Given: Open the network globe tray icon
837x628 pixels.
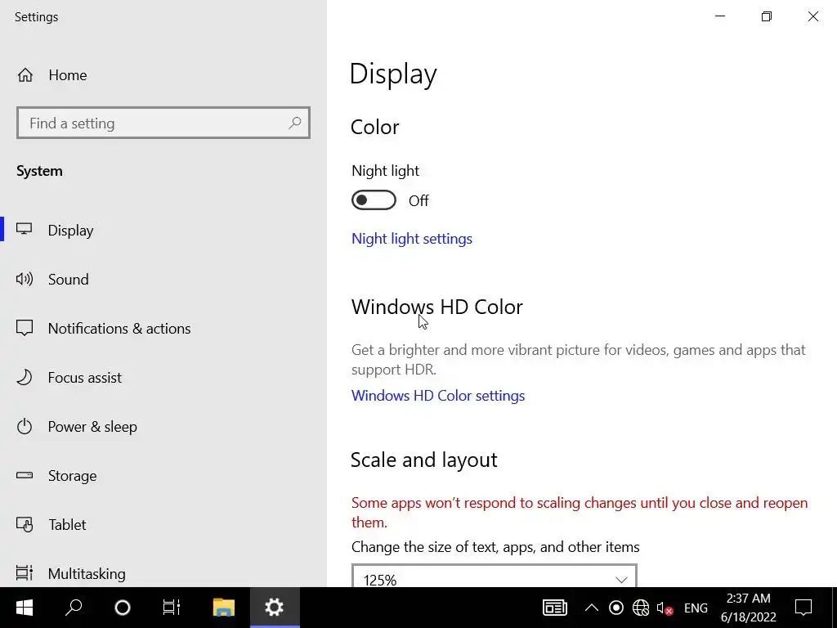Looking at the screenshot, I should (641, 608).
